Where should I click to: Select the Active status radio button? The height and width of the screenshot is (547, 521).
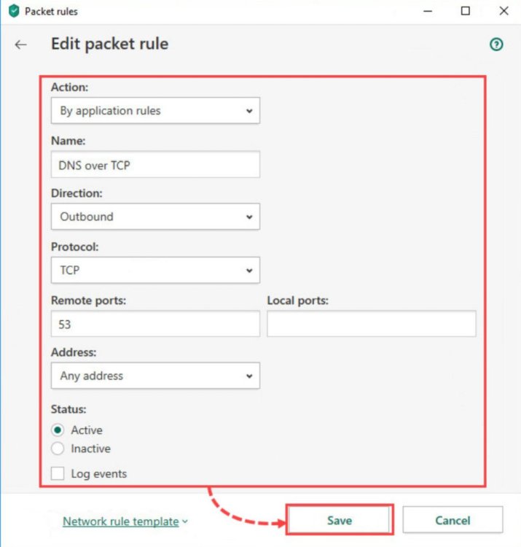point(58,430)
